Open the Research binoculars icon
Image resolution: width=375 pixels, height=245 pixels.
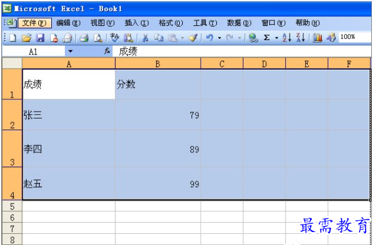(x=129, y=38)
